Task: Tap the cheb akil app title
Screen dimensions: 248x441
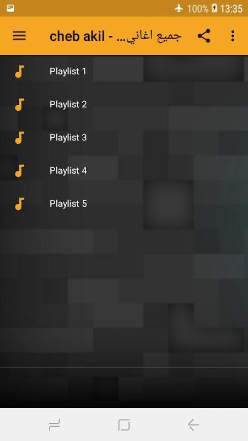Action: click(x=115, y=36)
